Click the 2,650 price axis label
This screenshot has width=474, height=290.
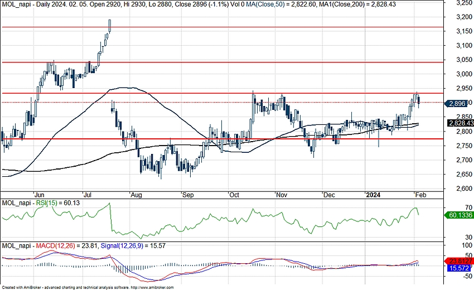click(x=465, y=174)
